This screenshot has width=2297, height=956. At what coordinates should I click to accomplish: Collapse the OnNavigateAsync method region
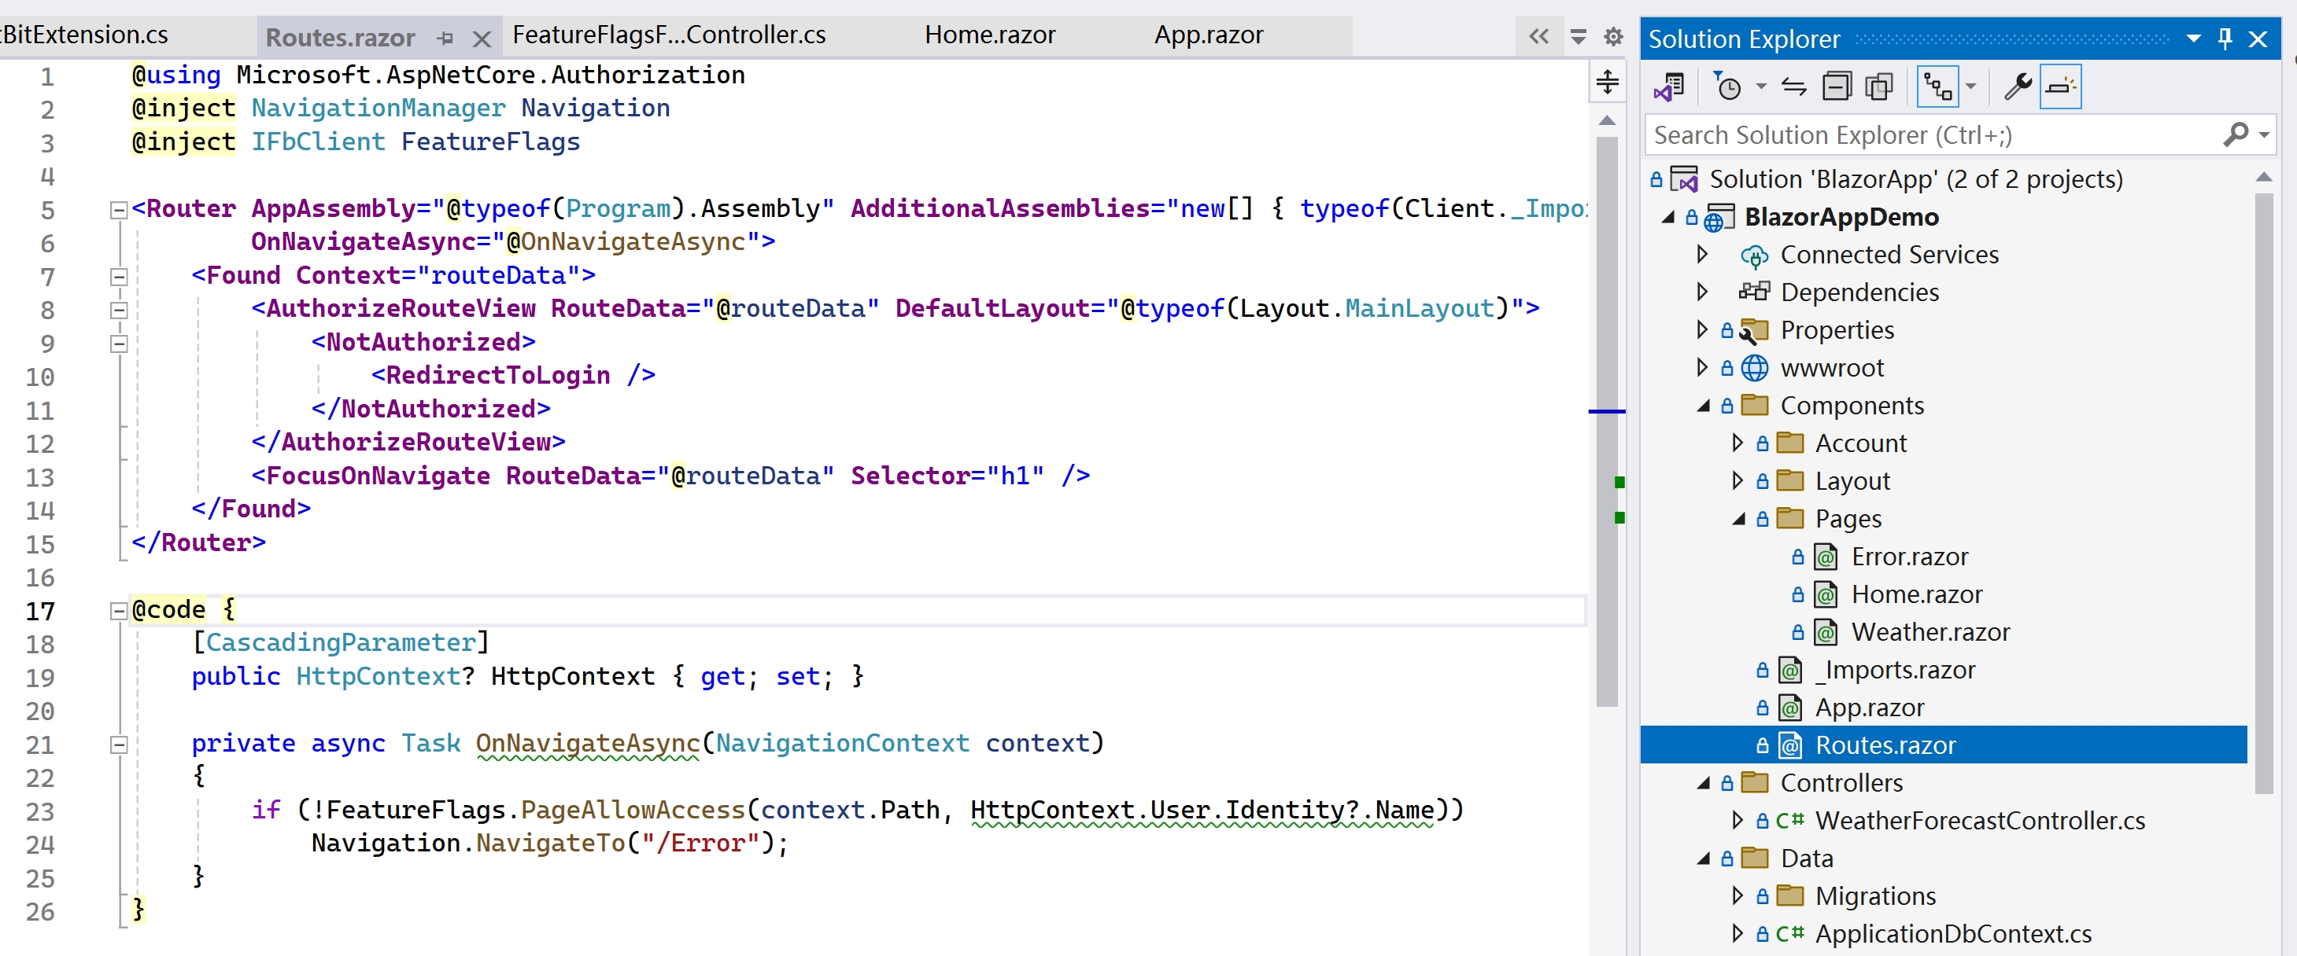click(x=119, y=745)
